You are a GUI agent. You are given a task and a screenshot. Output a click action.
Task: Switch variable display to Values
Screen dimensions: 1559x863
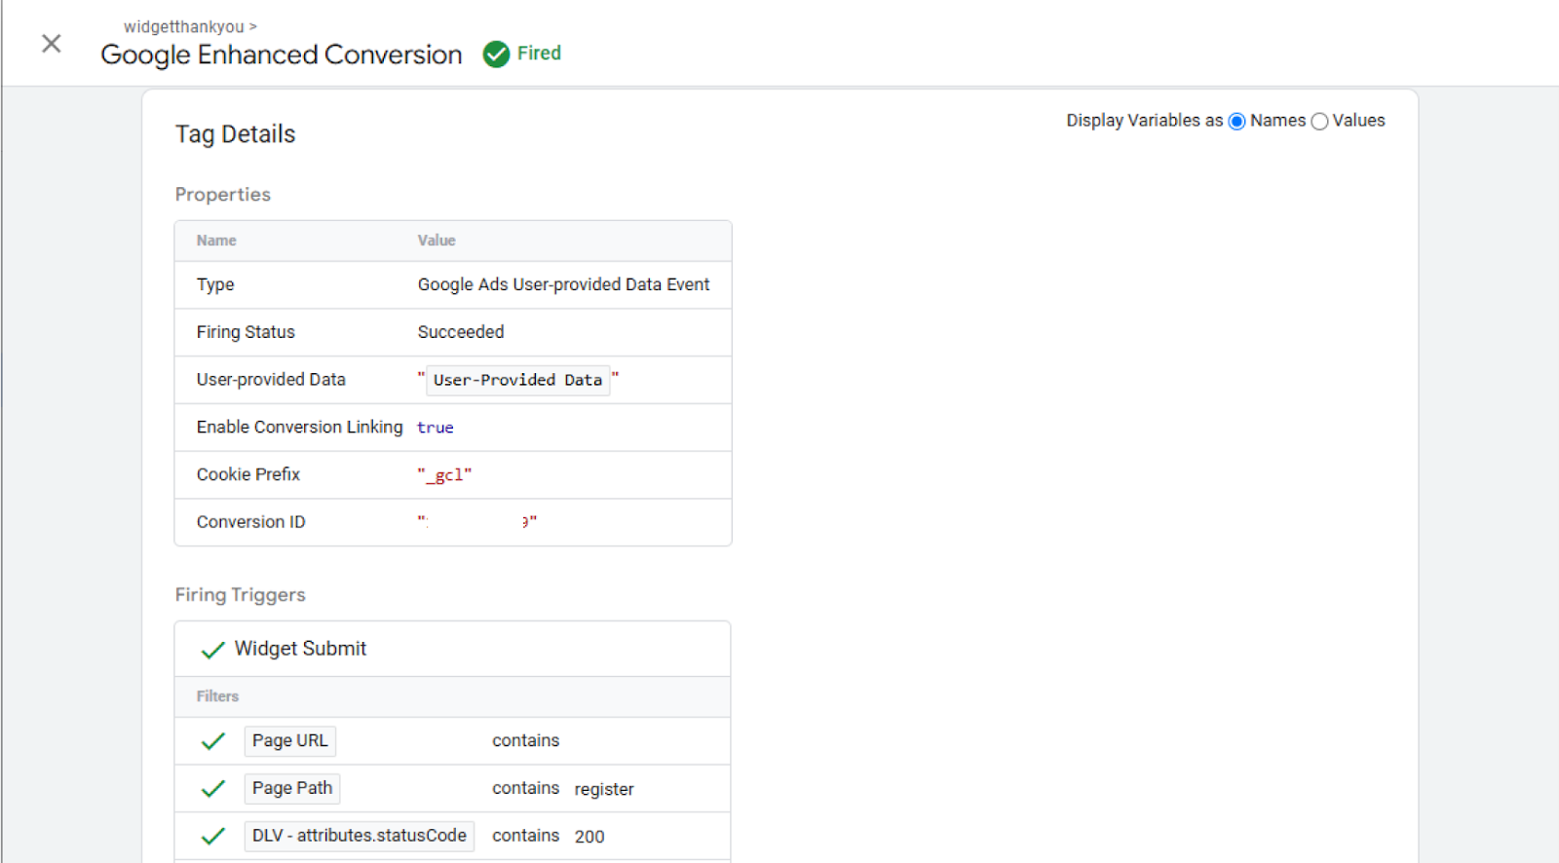1319,122
